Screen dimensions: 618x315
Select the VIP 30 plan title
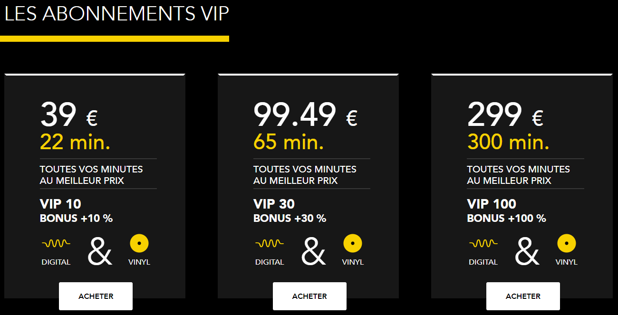pos(274,204)
